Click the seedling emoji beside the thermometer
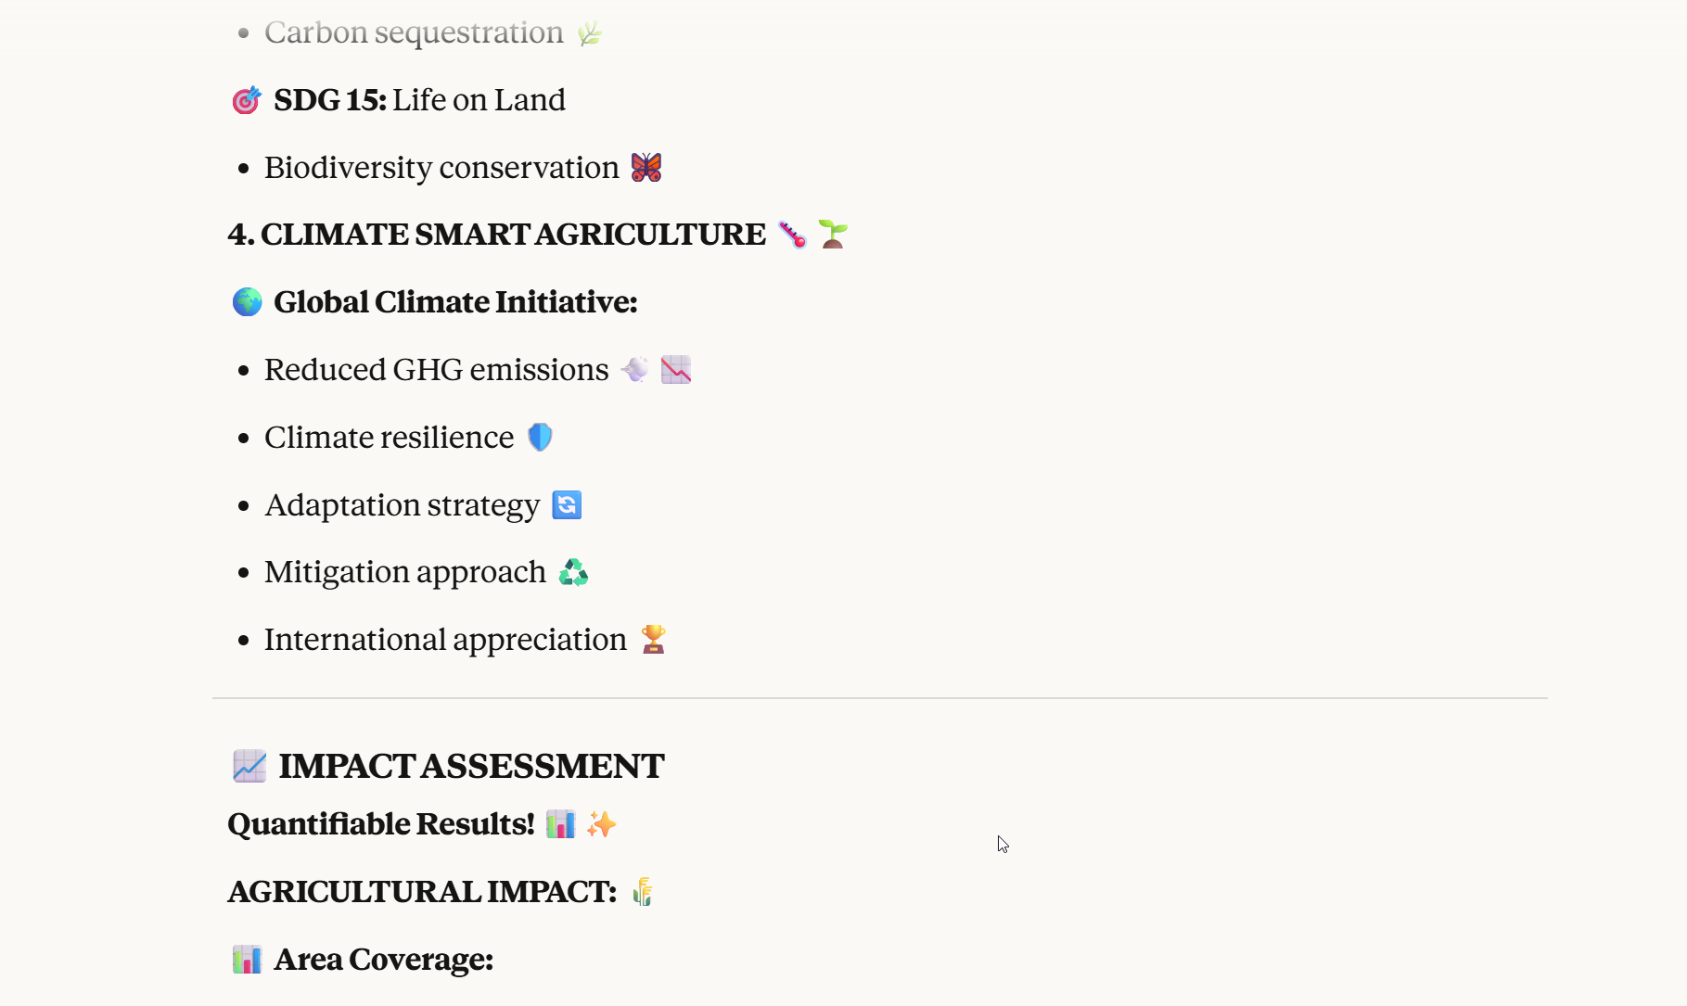1687x1006 pixels. 833,235
